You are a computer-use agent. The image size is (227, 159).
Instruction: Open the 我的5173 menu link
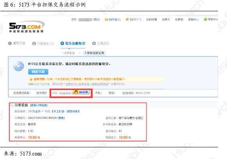click(x=135, y=19)
